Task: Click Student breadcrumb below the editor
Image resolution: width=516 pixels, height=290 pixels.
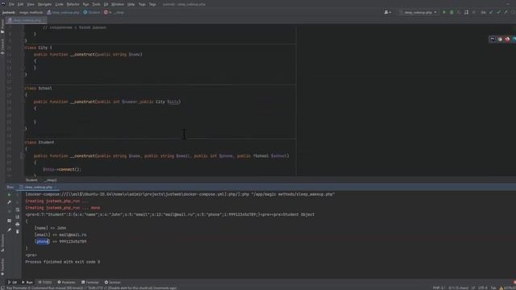Action: tap(31, 180)
